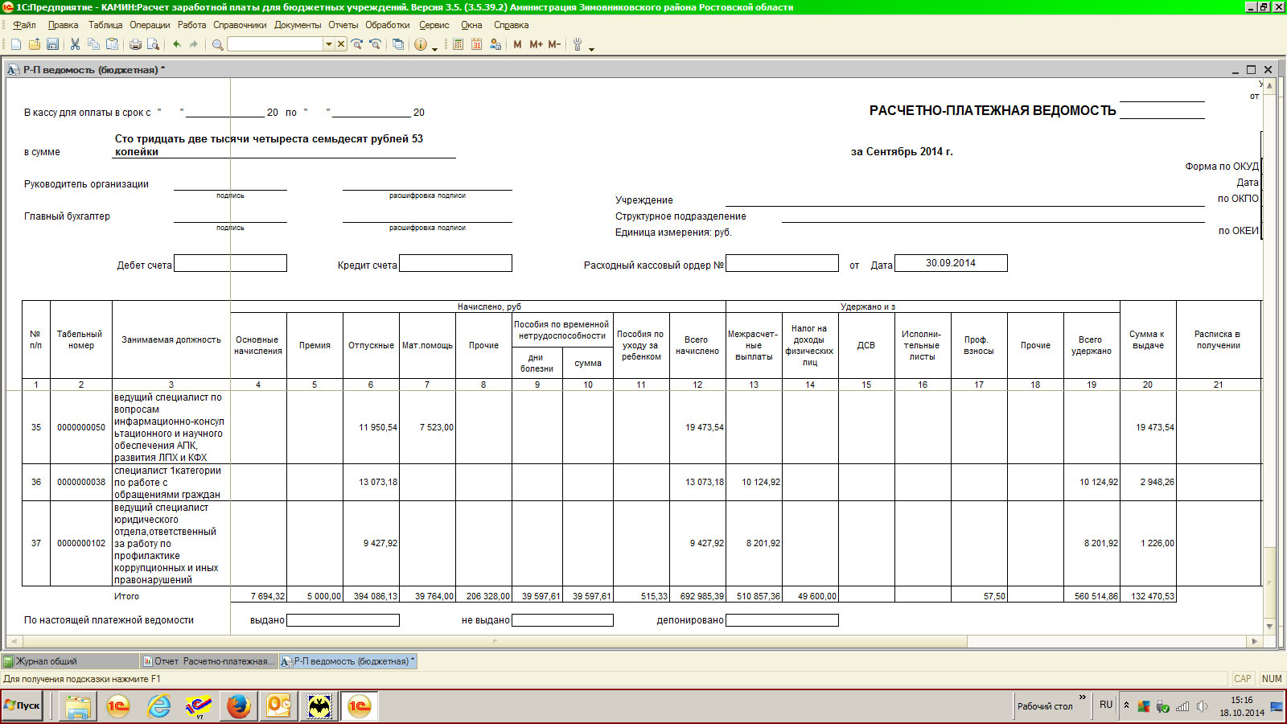The height and width of the screenshot is (724, 1287).
Task: Switch to Отчет Расчетно-платежная tab
Action: [x=209, y=661]
